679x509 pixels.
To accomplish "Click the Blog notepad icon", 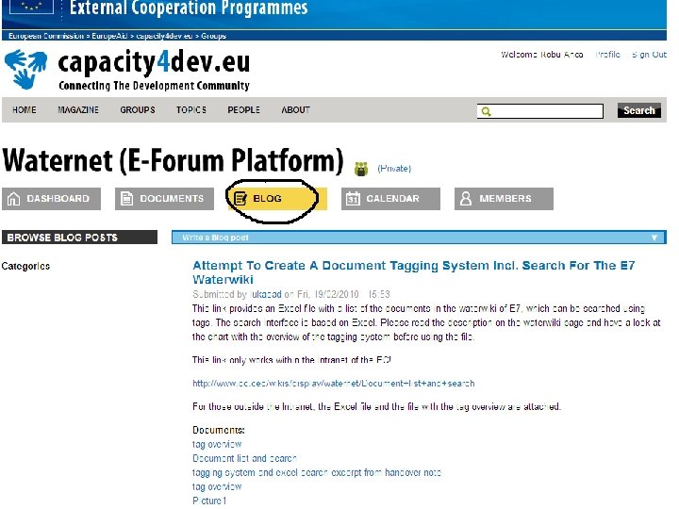I will (240, 199).
